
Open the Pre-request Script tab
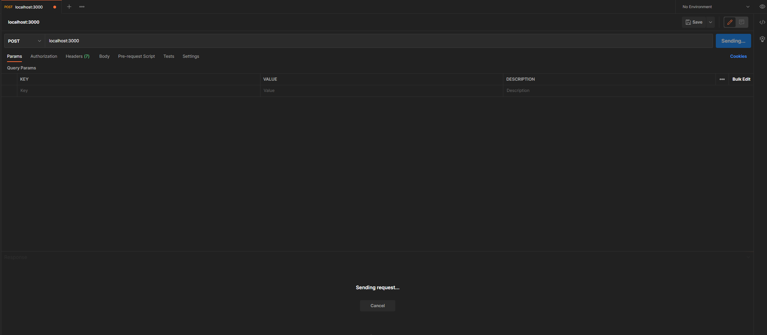tap(137, 56)
